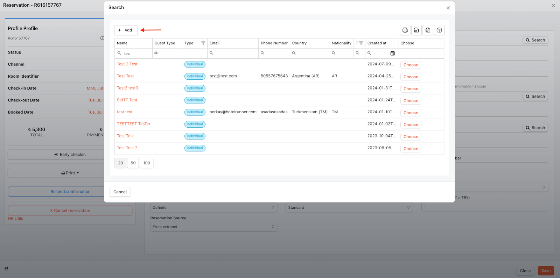Close the Search dialog with X

pos(448,8)
